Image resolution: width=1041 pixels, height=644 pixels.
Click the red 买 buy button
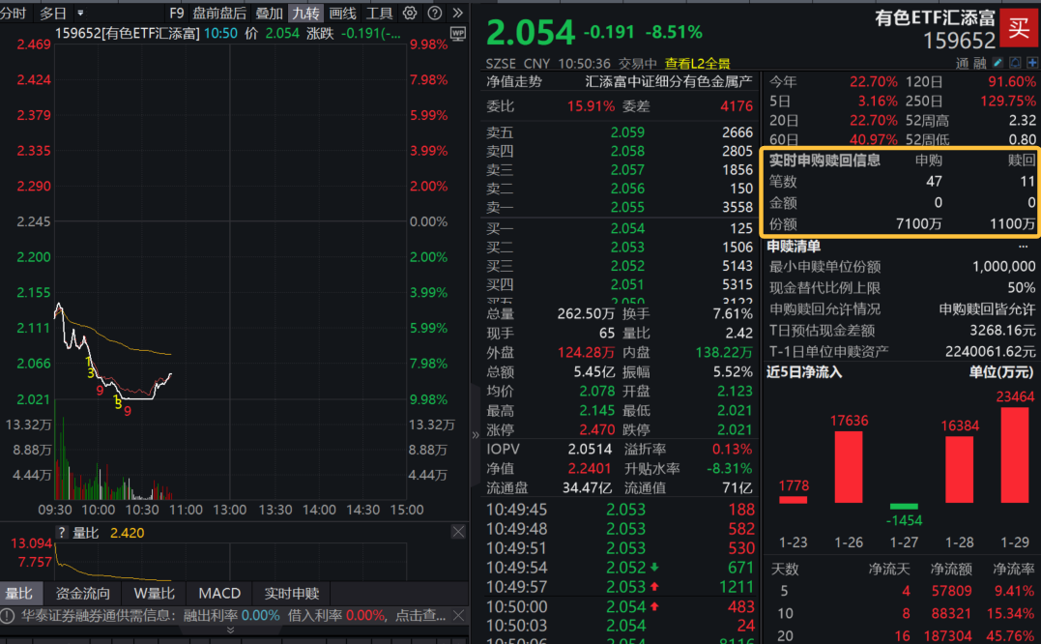(x=1020, y=28)
